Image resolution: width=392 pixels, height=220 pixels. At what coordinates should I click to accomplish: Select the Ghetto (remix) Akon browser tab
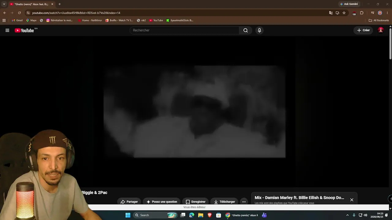point(32,4)
